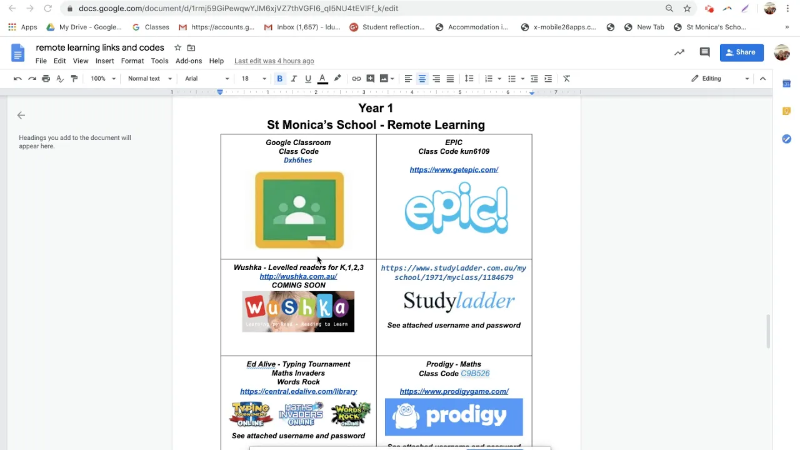Screen dimensions: 800x450
Task: Click the vertical document scrollbar thumb
Action: pos(768,332)
